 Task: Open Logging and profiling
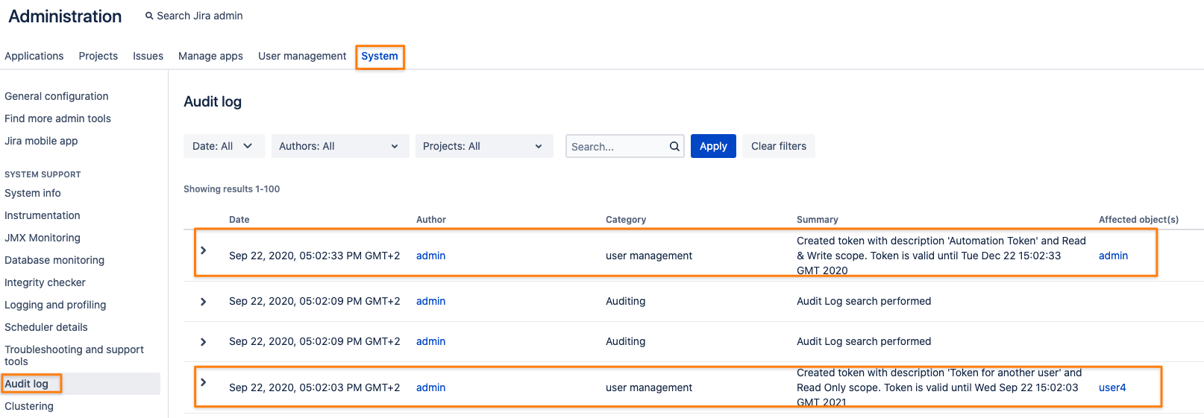tap(55, 305)
